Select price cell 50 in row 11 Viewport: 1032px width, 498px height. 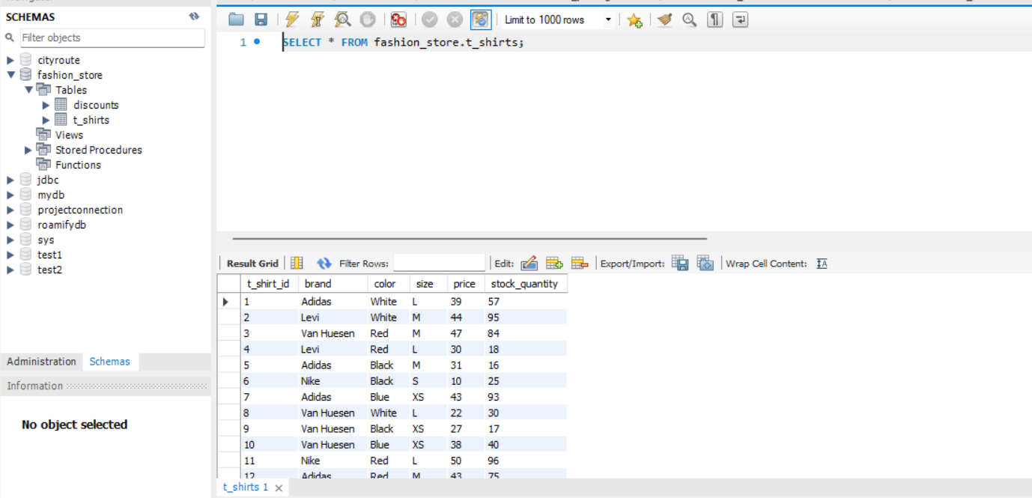pos(466,461)
